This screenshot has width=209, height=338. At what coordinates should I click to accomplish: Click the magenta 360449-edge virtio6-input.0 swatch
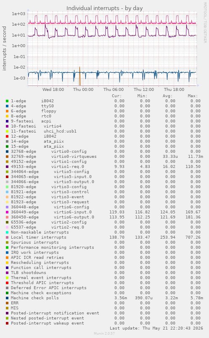pyautogui.click(x=7, y=212)
